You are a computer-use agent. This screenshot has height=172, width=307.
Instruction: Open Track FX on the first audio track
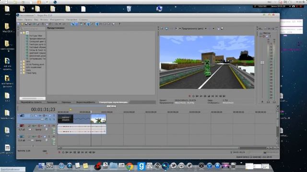(x=33, y=126)
